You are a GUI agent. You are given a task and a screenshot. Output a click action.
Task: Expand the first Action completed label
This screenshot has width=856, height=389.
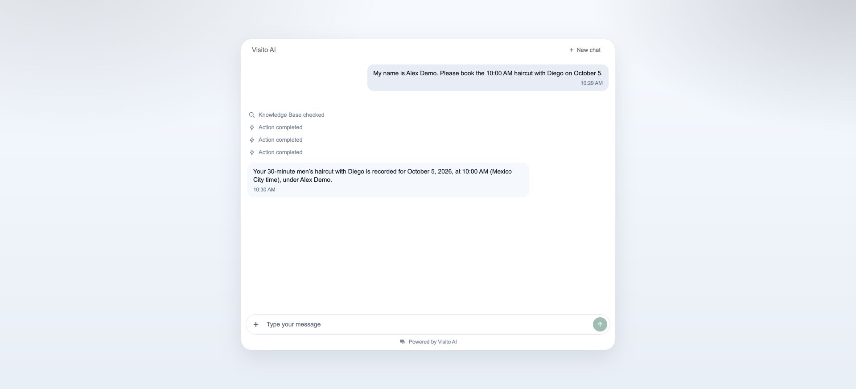(x=280, y=127)
